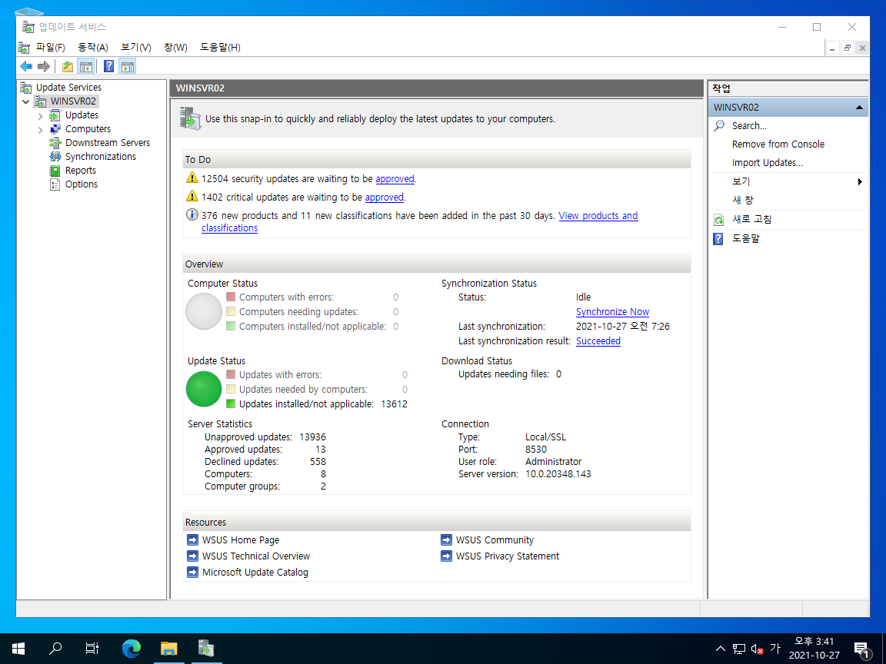Expand the Computers tree node
The image size is (886, 664).
point(40,130)
